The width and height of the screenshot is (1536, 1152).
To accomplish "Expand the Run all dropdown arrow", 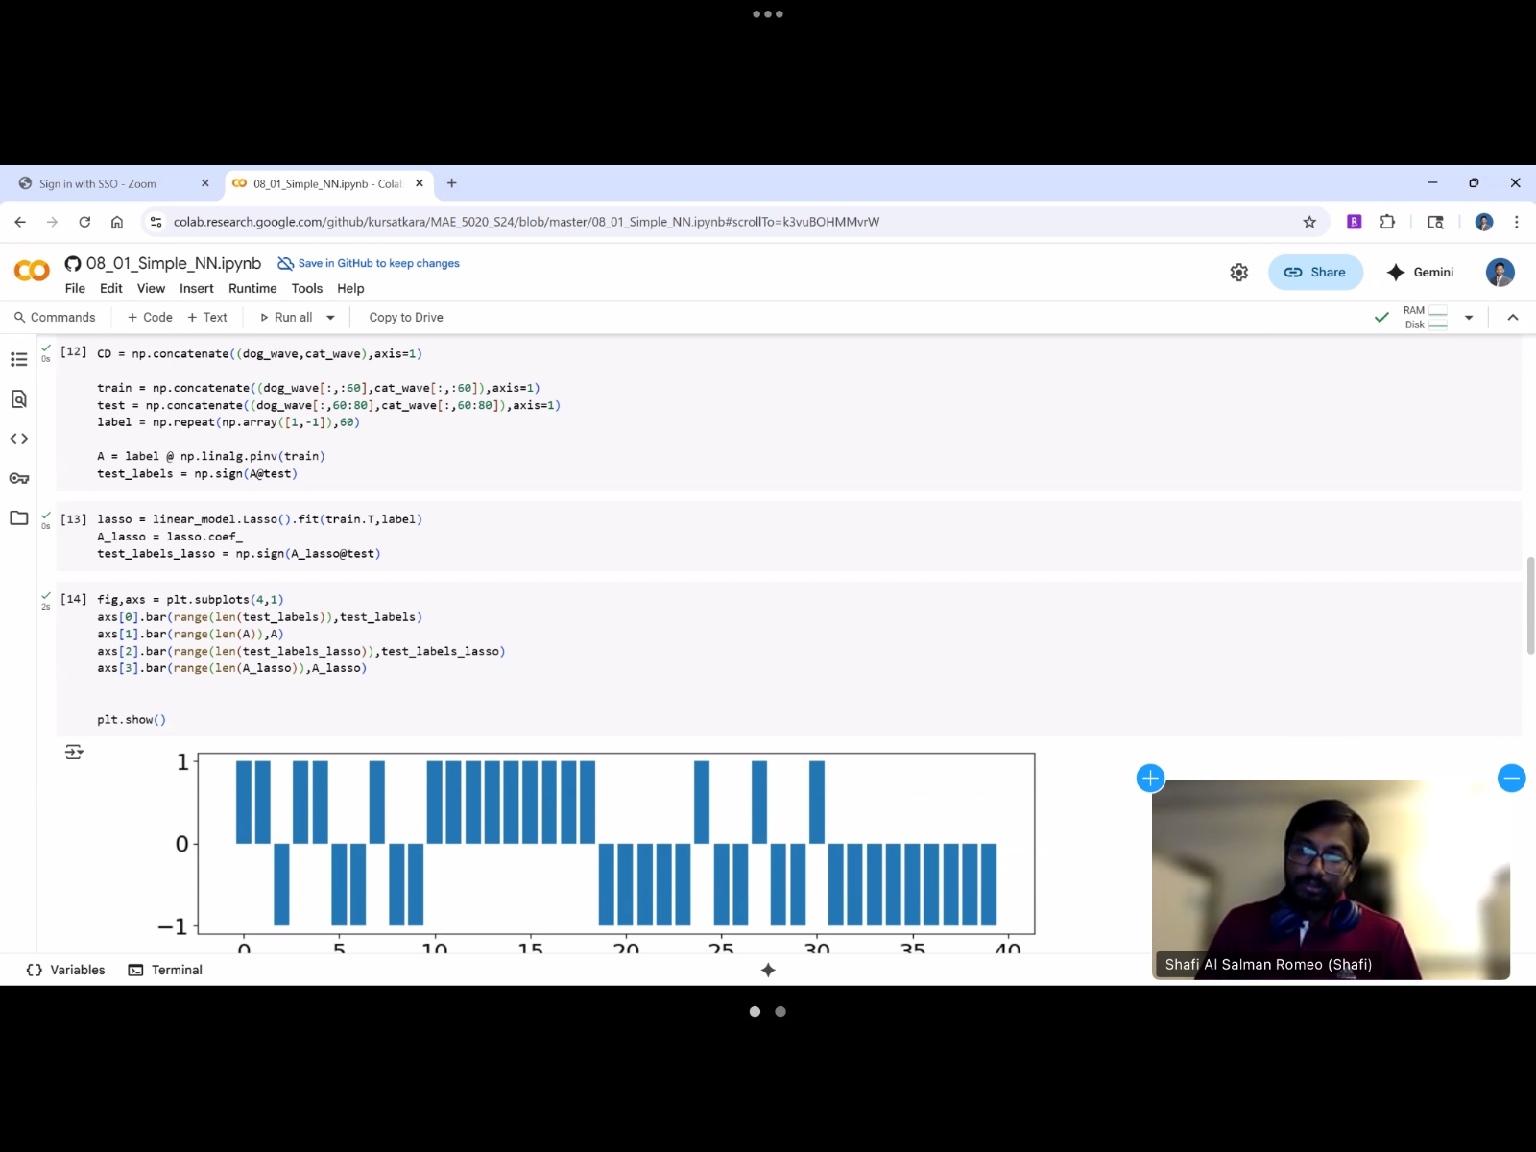I will pyautogui.click(x=330, y=318).
